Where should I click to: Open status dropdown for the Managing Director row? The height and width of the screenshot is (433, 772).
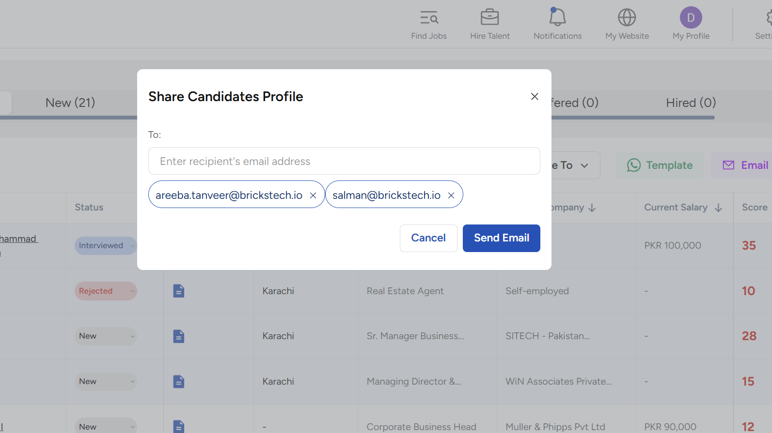(105, 382)
